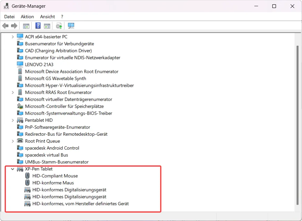Open the ? help menu

(x=62, y=17)
